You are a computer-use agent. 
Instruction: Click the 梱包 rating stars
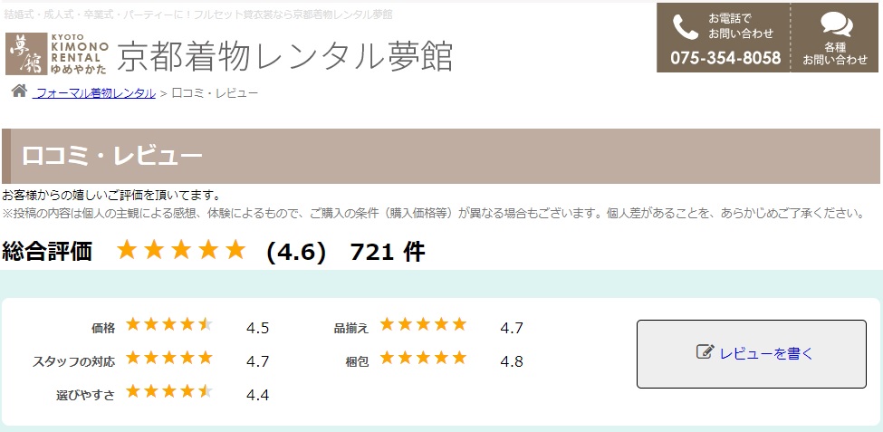(x=424, y=358)
